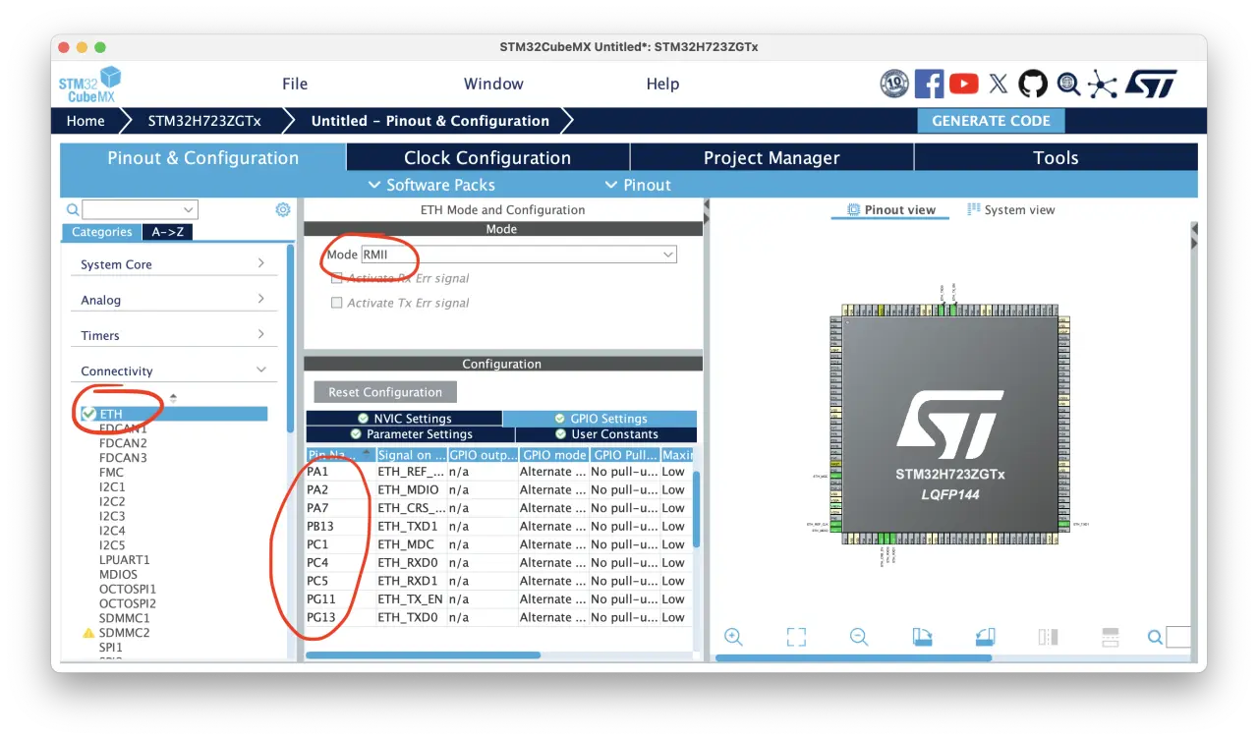The width and height of the screenshot is (1258, 740).
Task: Fit the chip view to screen
Action: pos(796,637)
